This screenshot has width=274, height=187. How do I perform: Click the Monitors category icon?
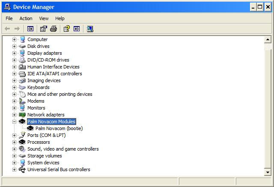click(x=22, y=108)
